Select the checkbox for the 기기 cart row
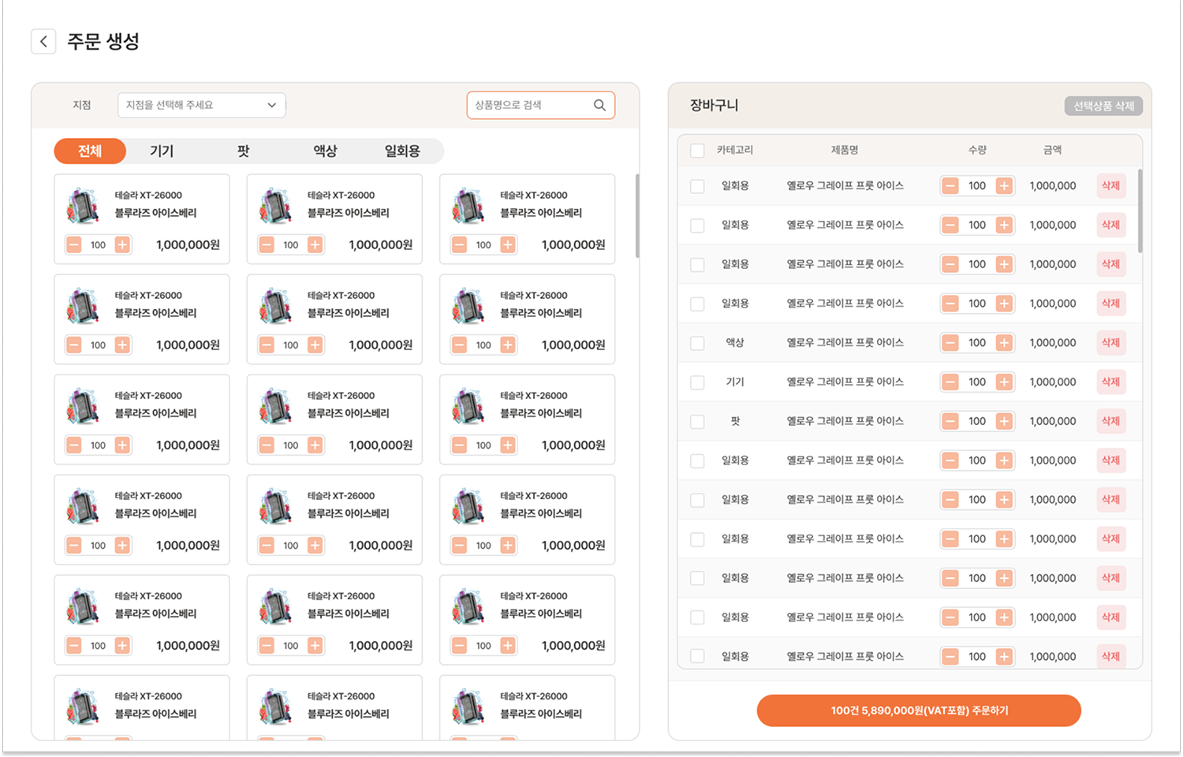Viewport: 1183px width, 757px height. point(697,382)
